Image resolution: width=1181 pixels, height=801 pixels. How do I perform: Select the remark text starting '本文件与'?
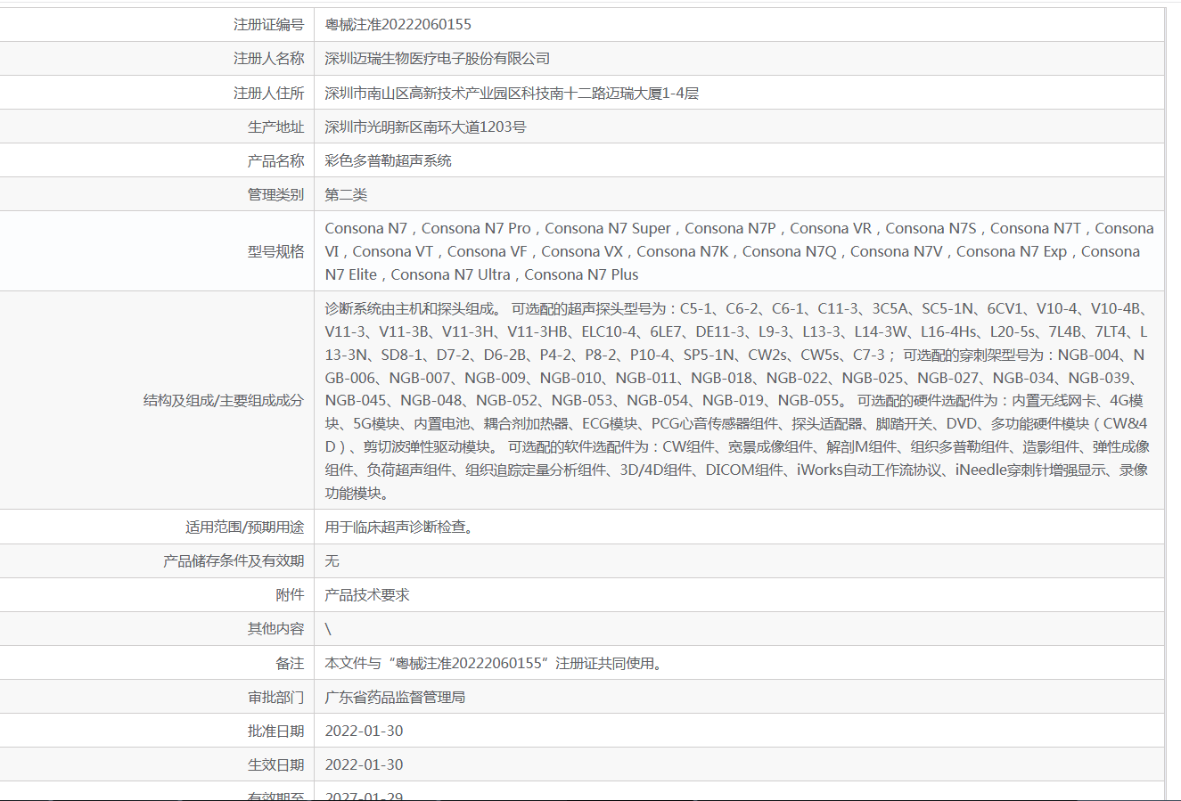495,663
